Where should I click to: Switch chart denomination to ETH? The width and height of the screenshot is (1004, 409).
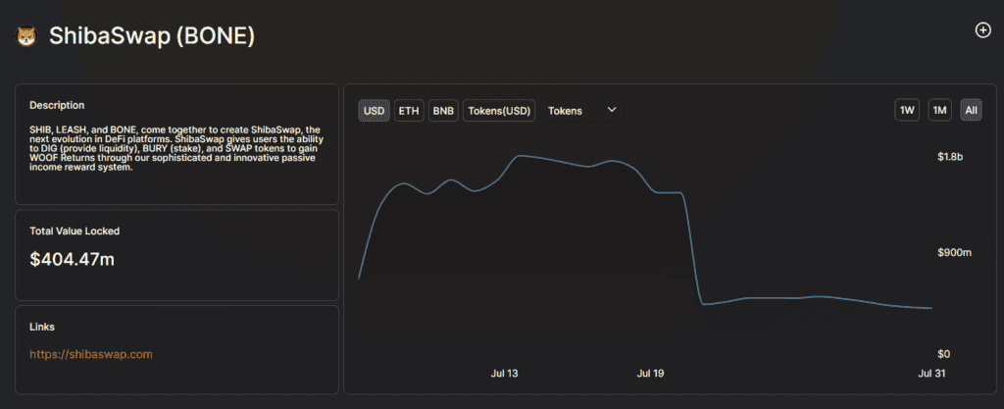409,111
